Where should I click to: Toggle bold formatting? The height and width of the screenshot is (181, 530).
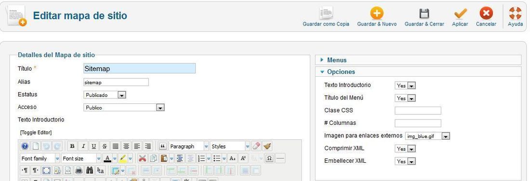tap(72, 146)
